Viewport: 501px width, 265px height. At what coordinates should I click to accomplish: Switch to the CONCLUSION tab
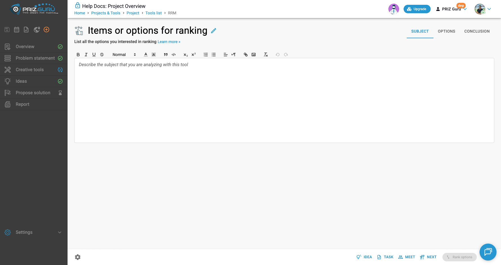click(477, 31)
